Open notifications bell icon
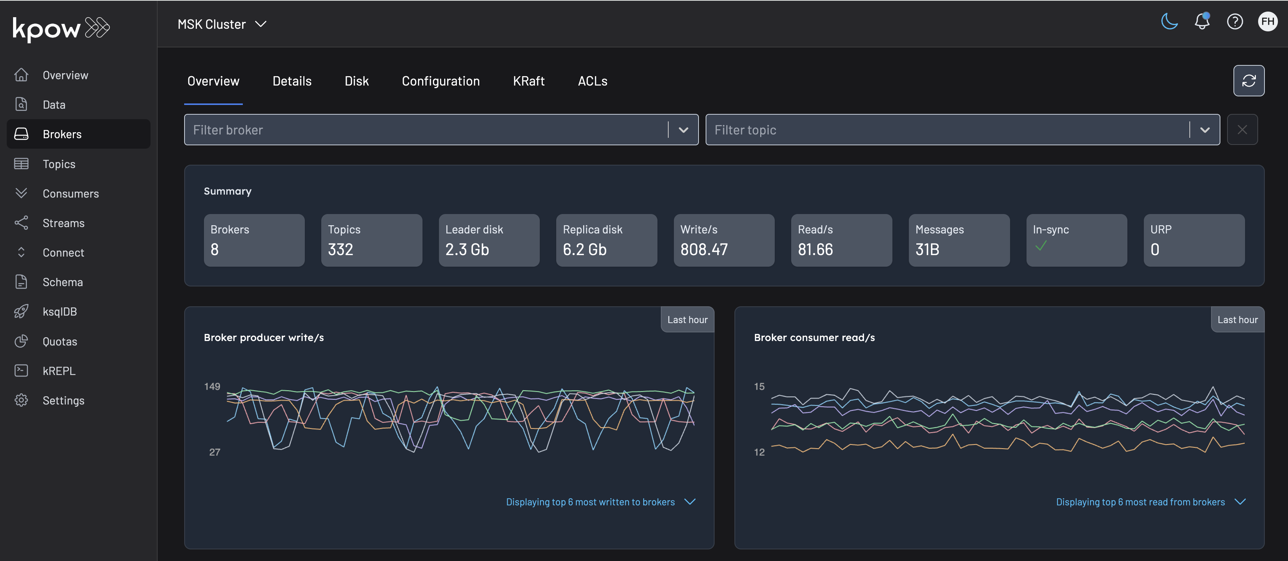This screenshot has height=561, width=1288. 1202,22
